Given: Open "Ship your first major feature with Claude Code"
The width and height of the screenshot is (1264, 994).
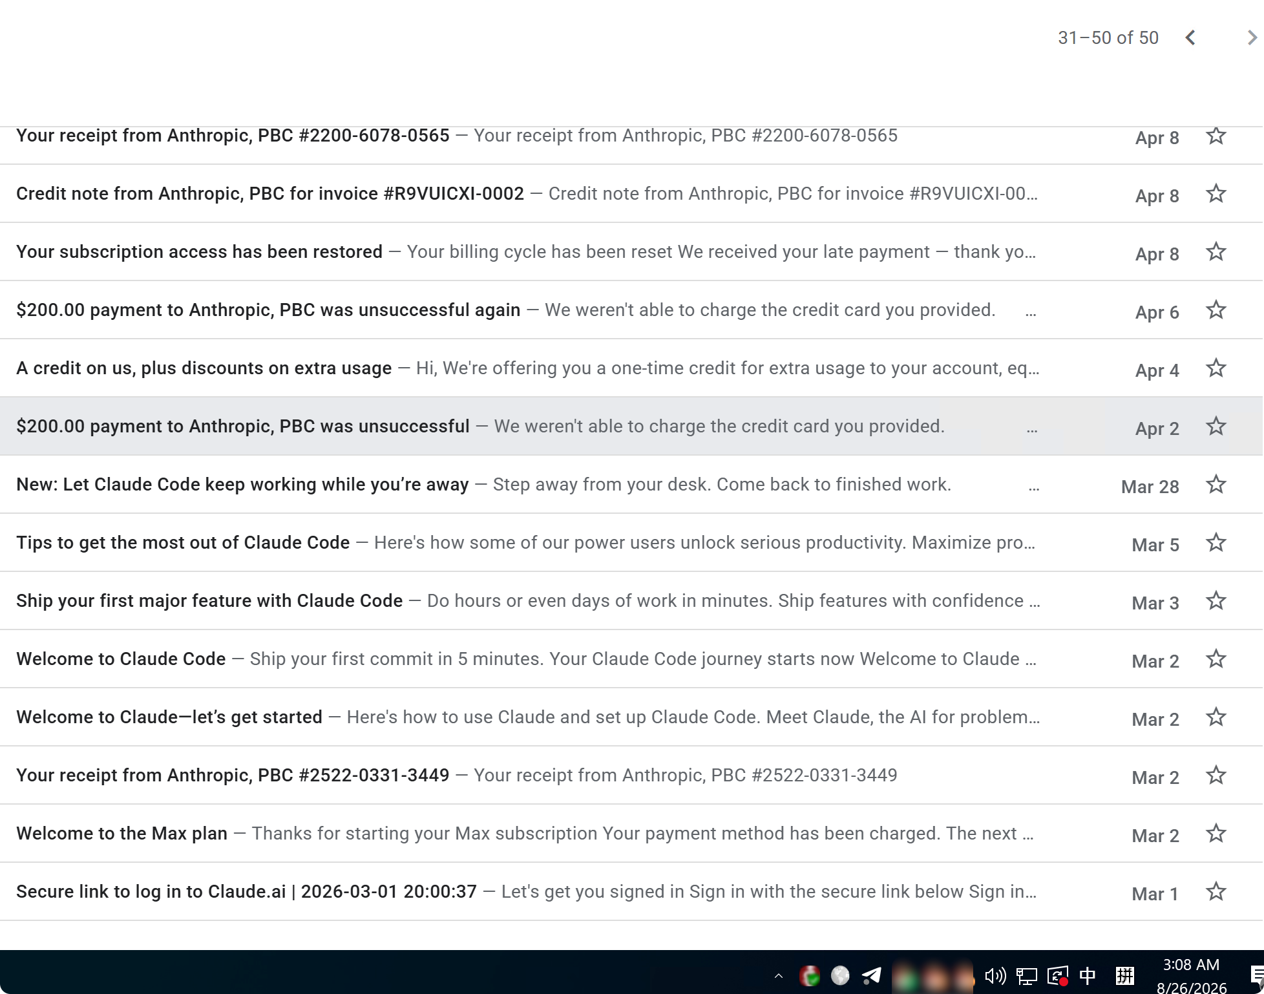Looking at the screenshot, I should [x=631, y=600].
